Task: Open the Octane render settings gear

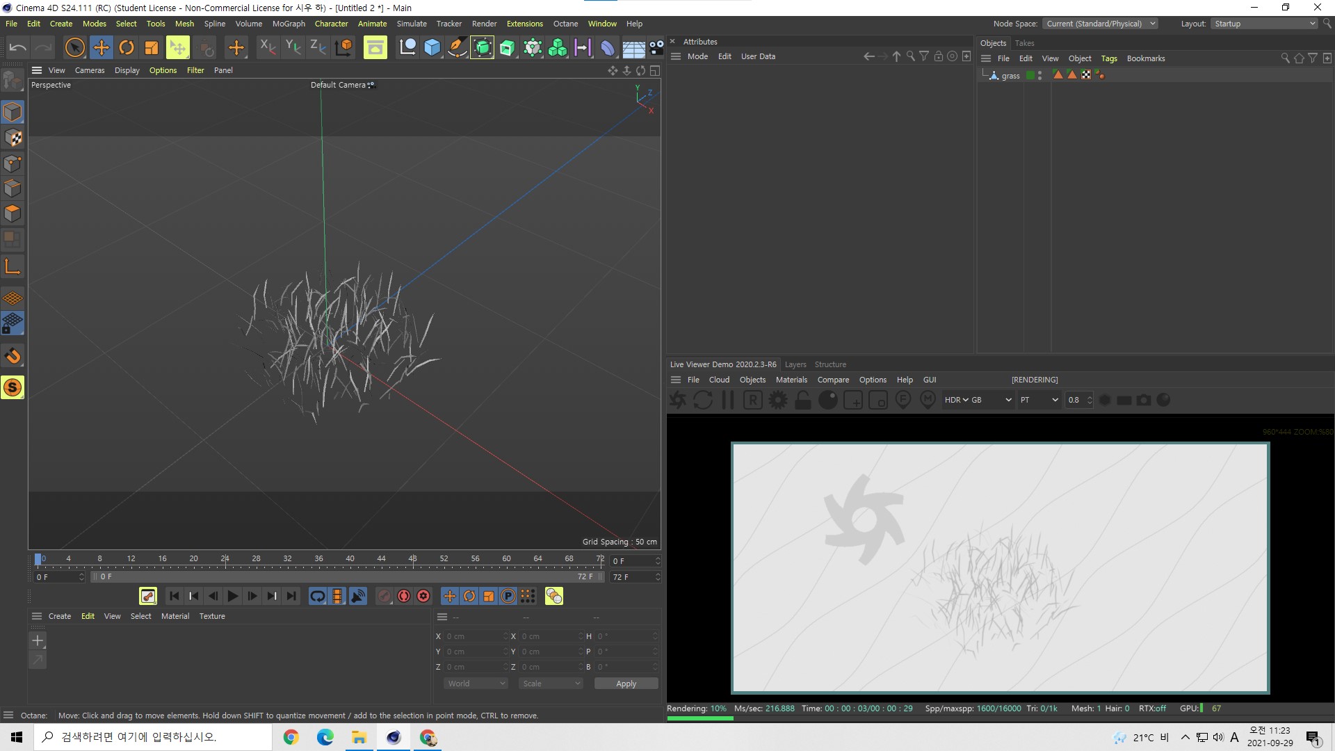Action: (x=778, y=400)
